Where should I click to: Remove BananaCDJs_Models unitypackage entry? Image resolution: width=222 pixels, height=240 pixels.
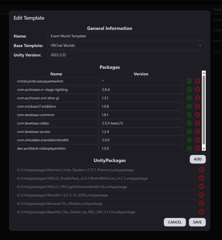202,204
